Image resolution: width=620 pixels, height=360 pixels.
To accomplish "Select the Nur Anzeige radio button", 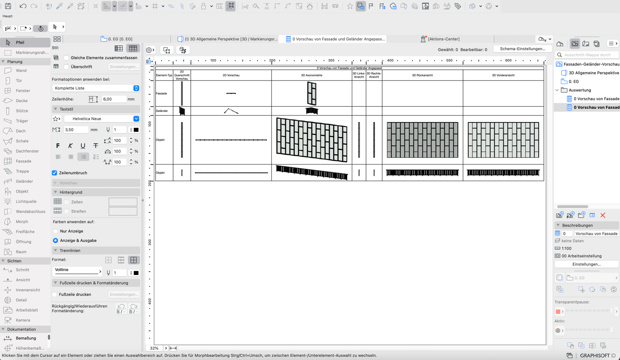I will [x=55, y=231].
